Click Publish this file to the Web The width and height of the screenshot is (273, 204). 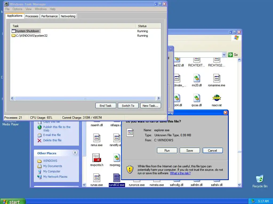[57, 129]
